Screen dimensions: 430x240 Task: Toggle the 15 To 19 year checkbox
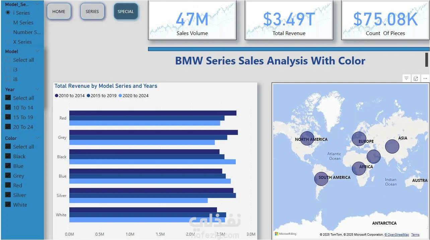8,117
